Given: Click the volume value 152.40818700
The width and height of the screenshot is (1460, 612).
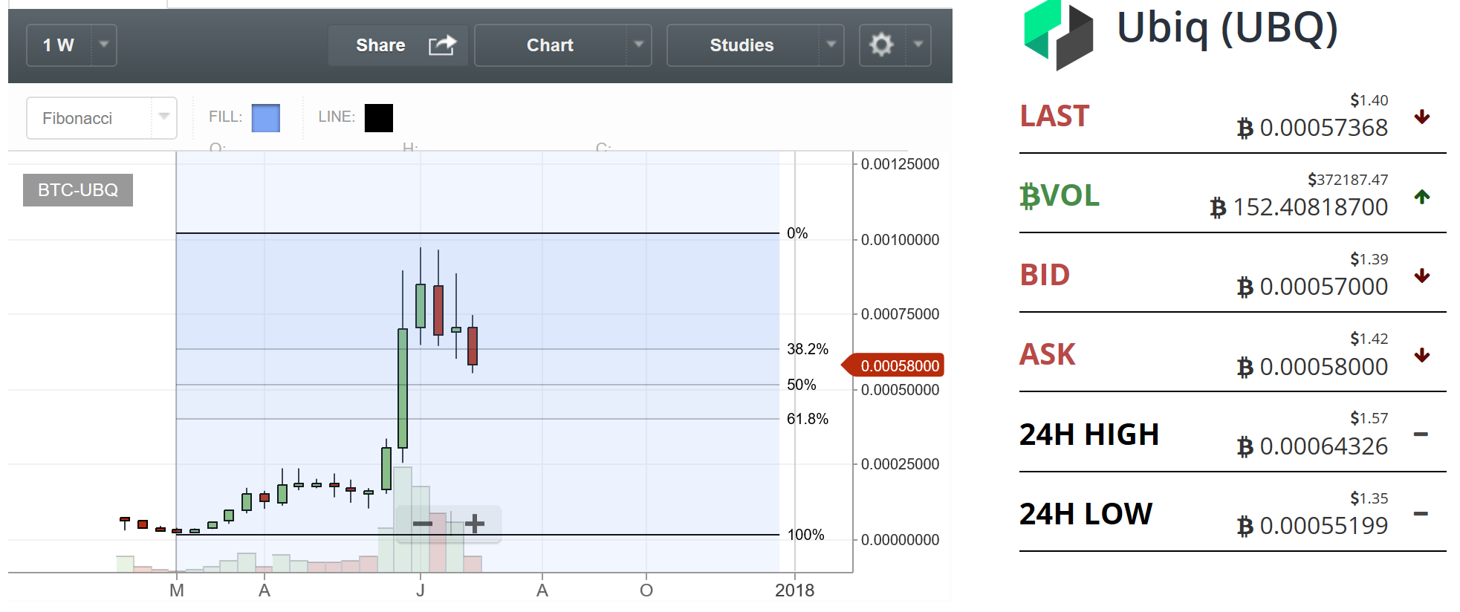Looking at the screenshot, I should click(1299, 207).
